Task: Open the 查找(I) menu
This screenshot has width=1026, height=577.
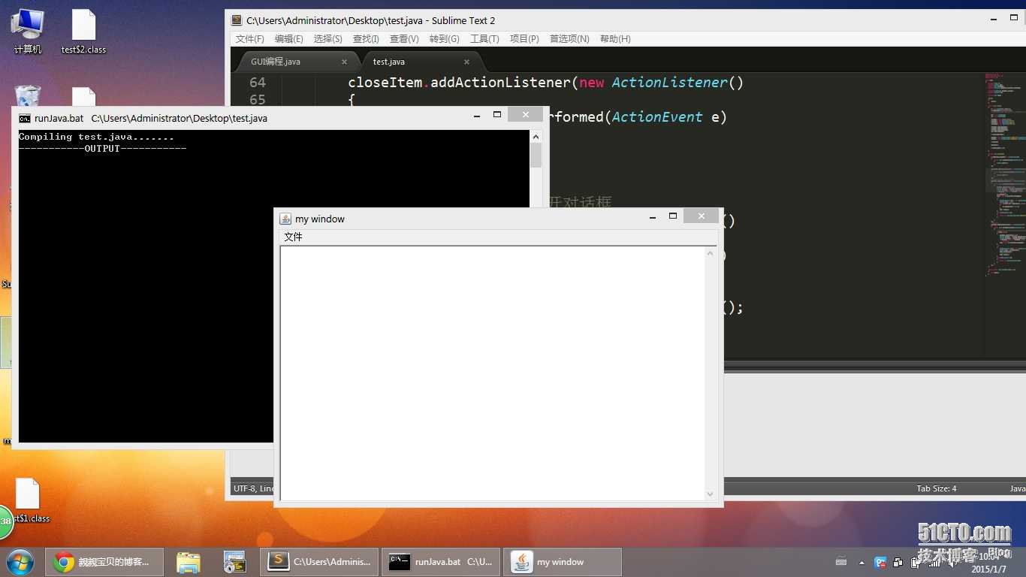Action: (366, 39)
